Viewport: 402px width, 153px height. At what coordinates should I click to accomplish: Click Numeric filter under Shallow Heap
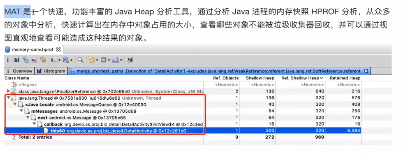[262, 85]
